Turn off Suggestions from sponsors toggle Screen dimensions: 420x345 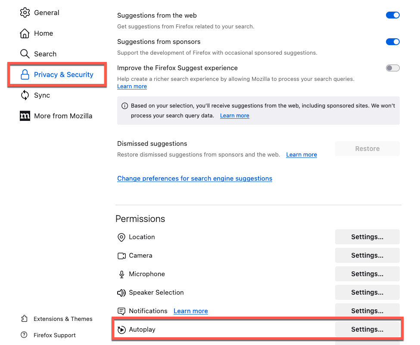click(x=392, y=42)
